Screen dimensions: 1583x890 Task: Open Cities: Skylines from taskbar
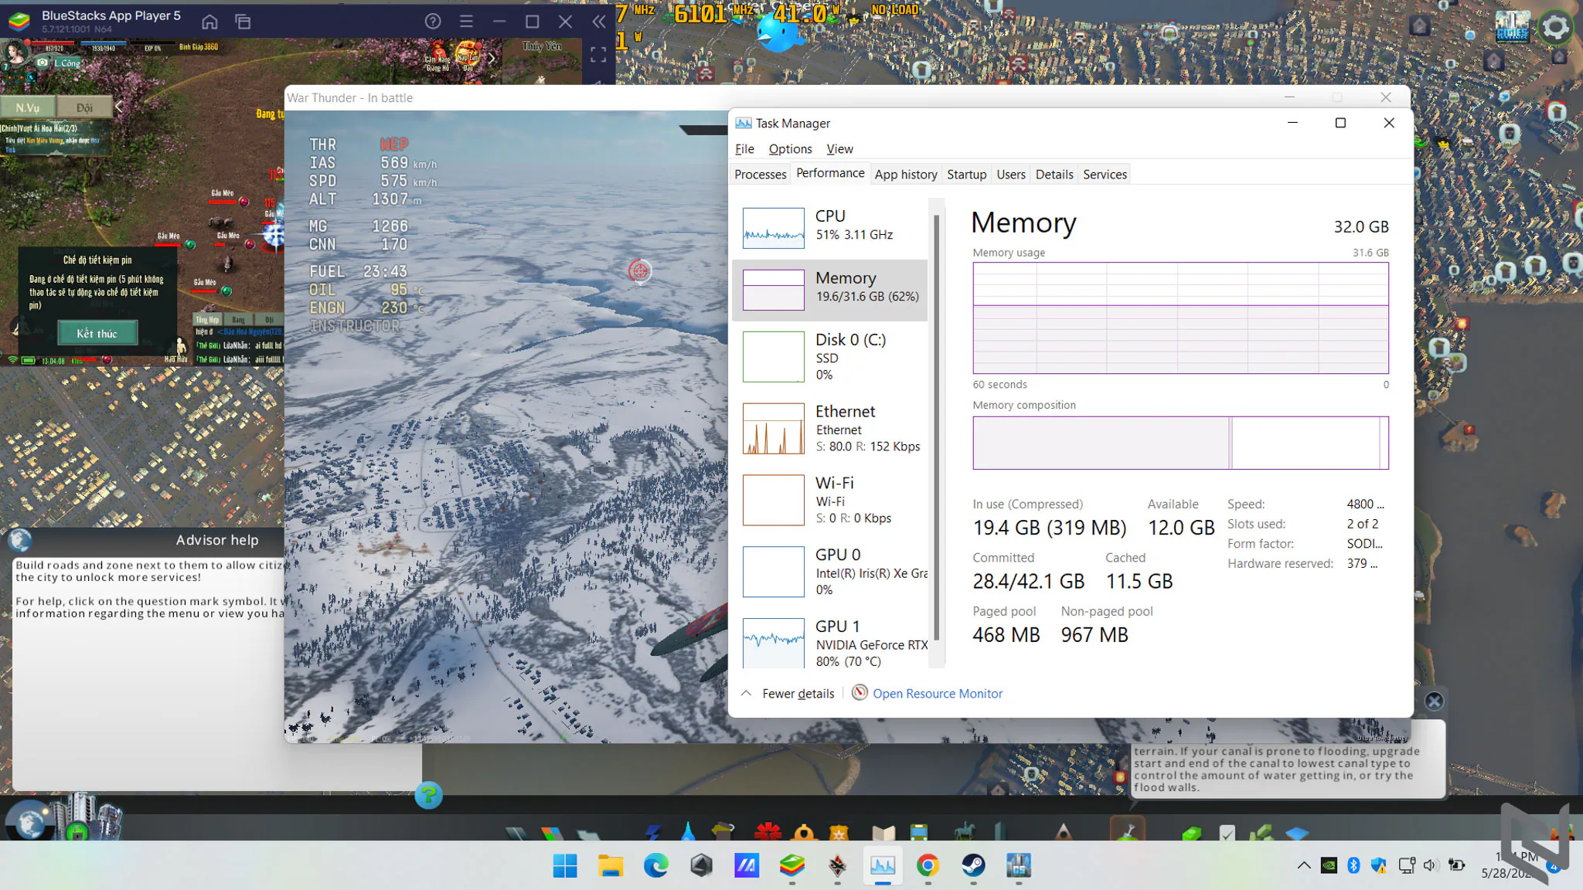pos(1019,865)
